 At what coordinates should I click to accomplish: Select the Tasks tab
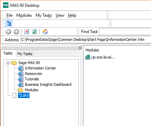tap(8, 53)
